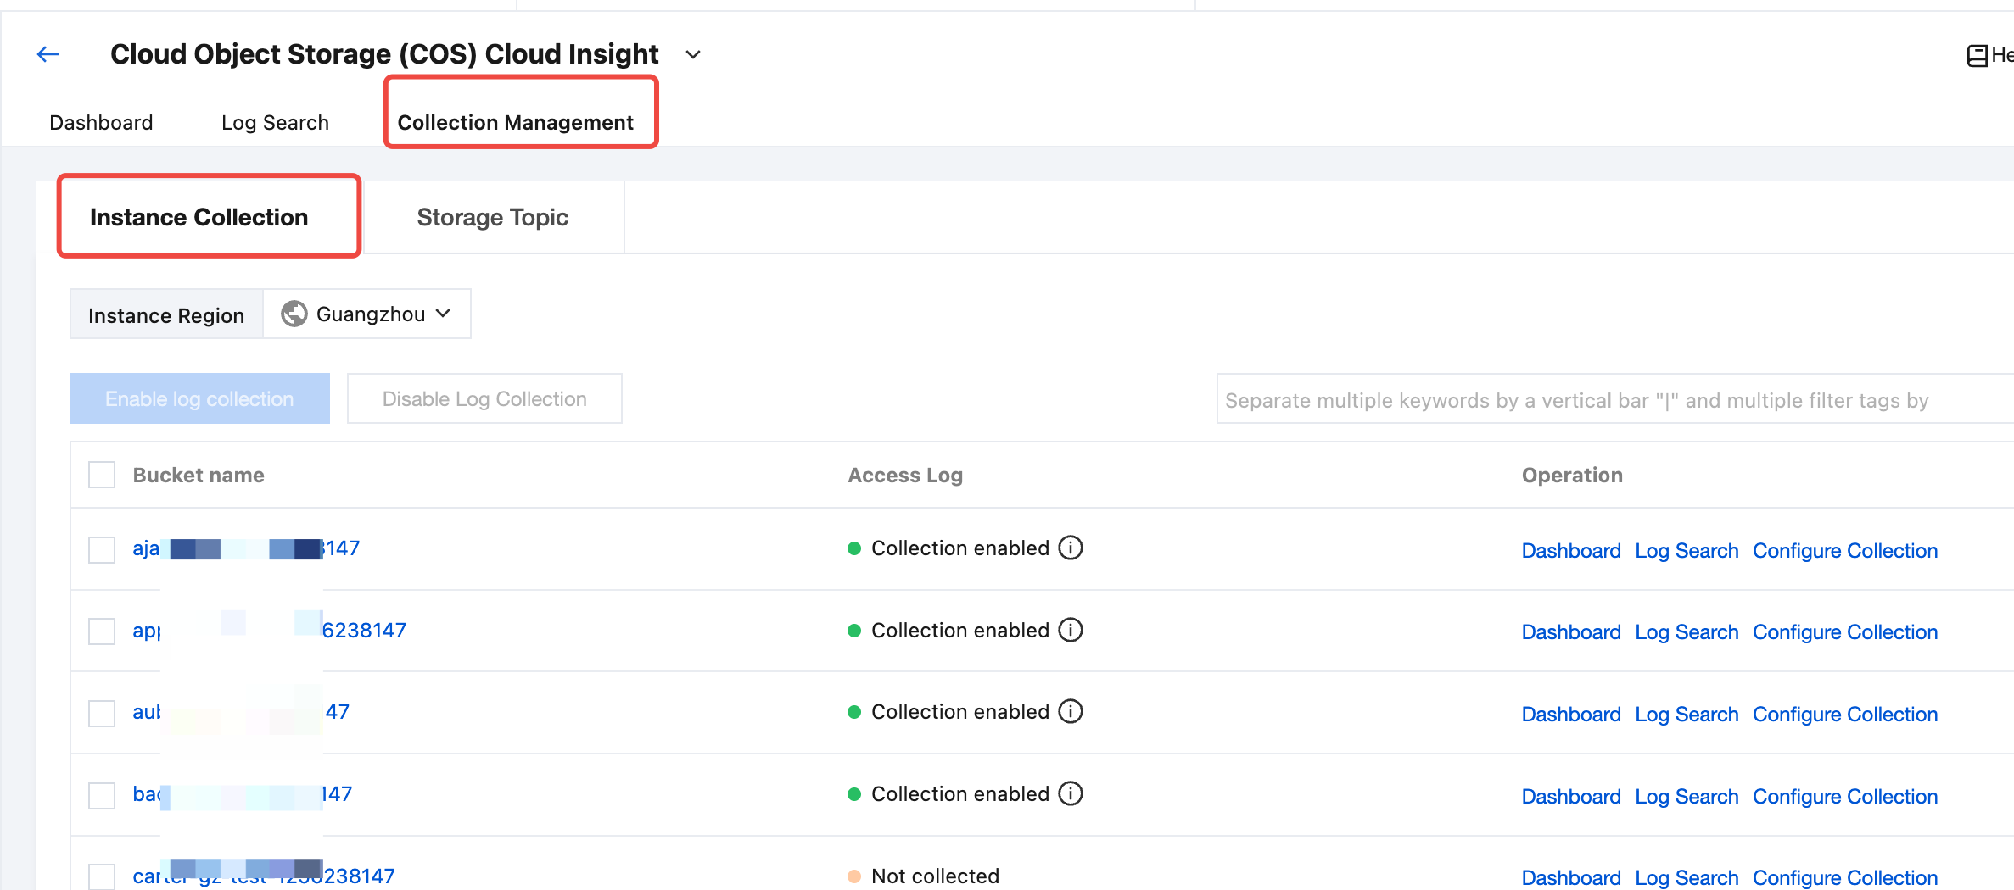Open Configure Collection for the first bucket
Screen dimensions: 2014x890
(1845, 551)
